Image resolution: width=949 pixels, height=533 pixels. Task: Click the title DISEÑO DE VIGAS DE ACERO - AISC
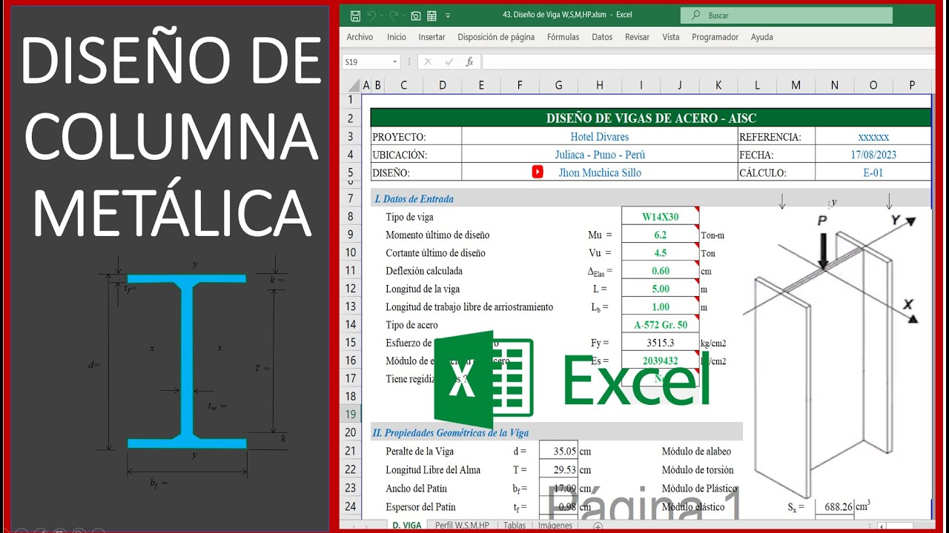(651, 118)
